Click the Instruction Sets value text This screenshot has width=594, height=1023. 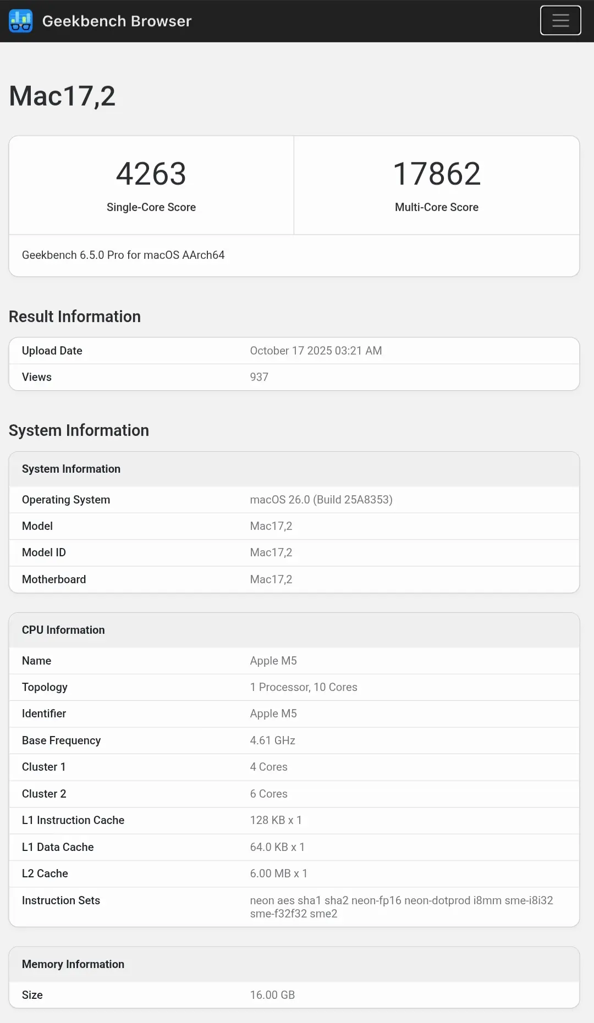[x=401, y=906]
